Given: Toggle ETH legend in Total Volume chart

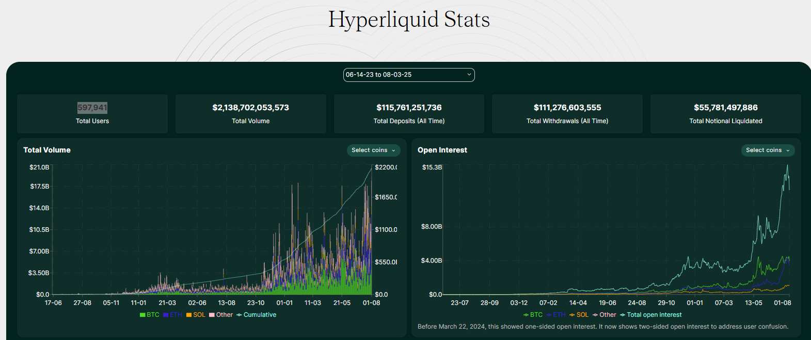Looking at the screenshot, I should pyautogui.click(x=172, y=315).
